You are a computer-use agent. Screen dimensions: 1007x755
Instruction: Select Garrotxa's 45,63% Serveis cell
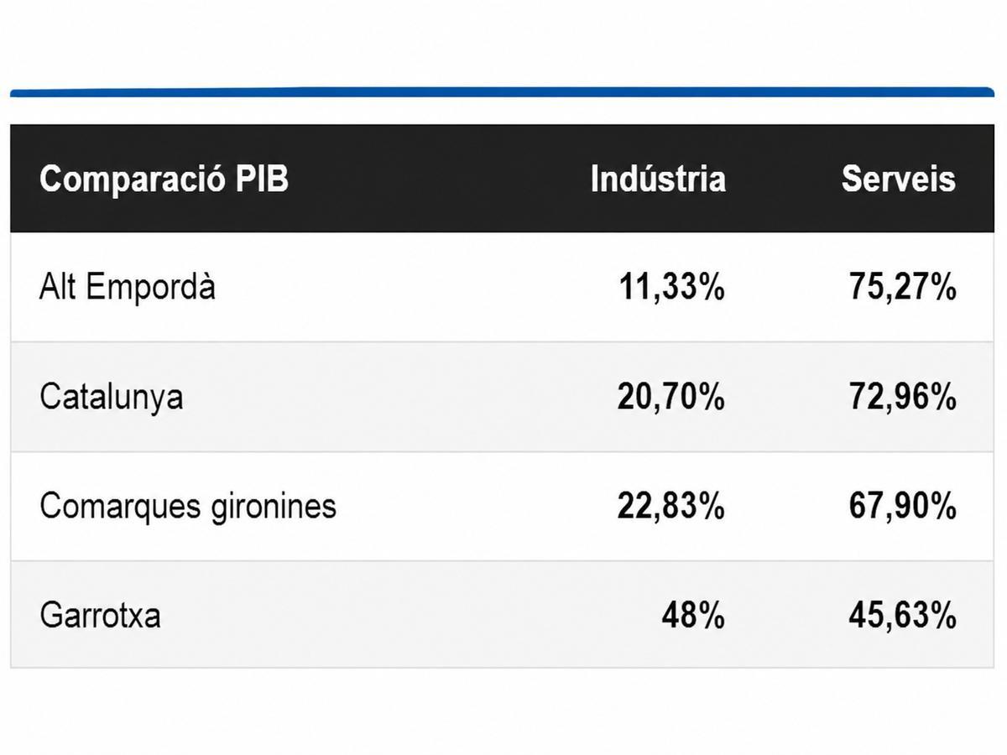[902, 617]
